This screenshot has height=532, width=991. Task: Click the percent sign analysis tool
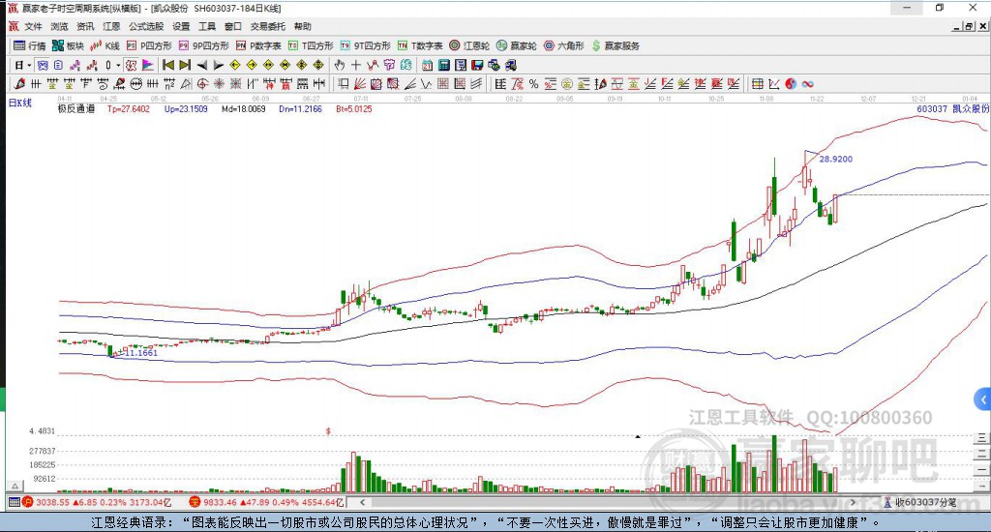coord(533,84)
